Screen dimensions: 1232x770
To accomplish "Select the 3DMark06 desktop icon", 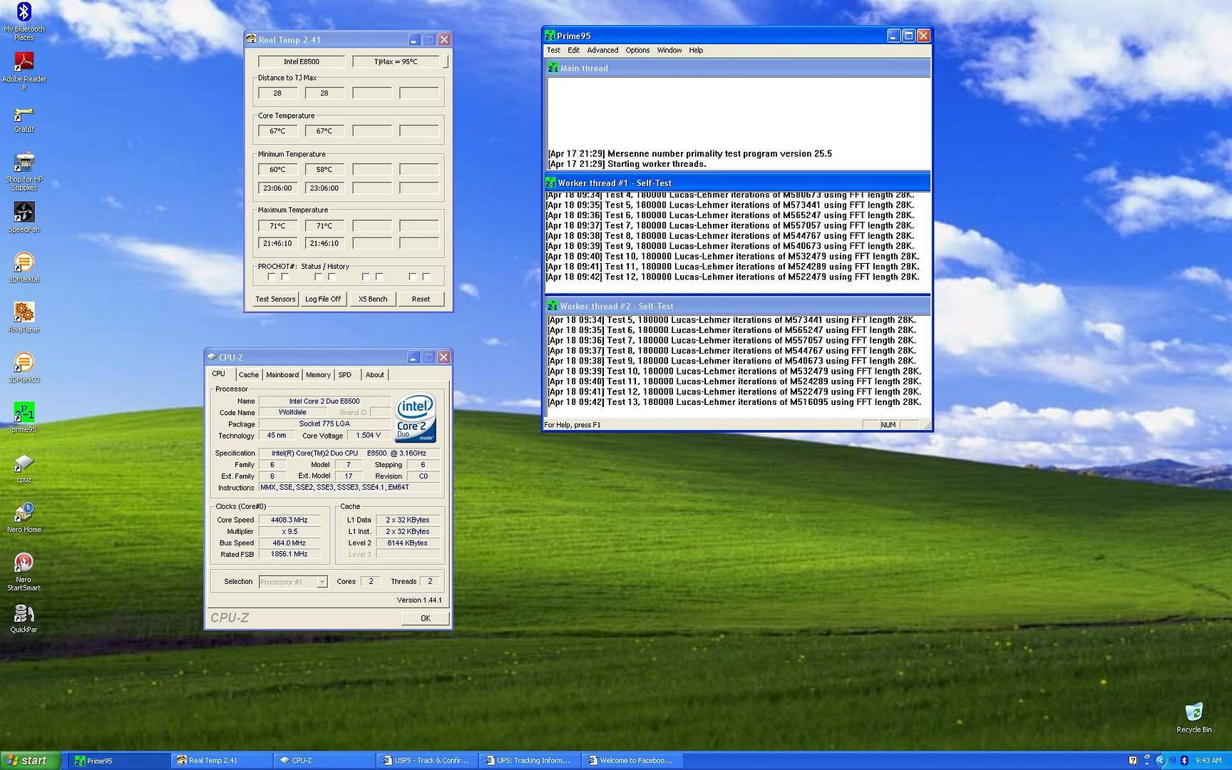I will pyautogui.click(x=24, y=267).
